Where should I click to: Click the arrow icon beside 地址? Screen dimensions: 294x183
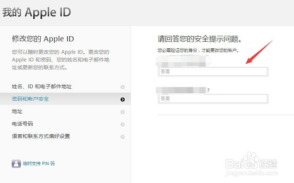click(x=123, y=112)
